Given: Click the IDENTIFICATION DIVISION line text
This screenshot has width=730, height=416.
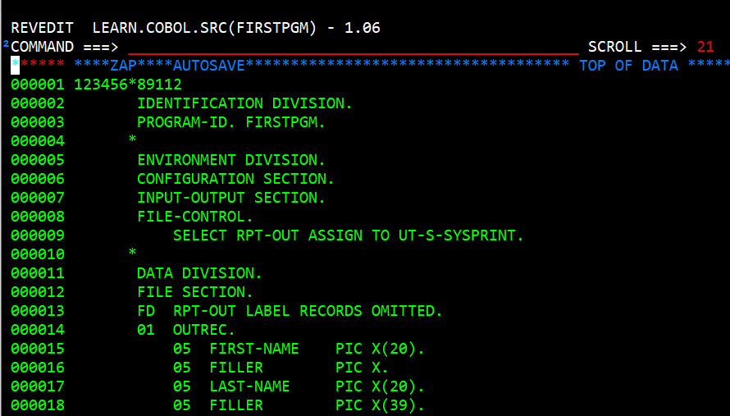Looking at the screenshot, I should click(244, 103).
